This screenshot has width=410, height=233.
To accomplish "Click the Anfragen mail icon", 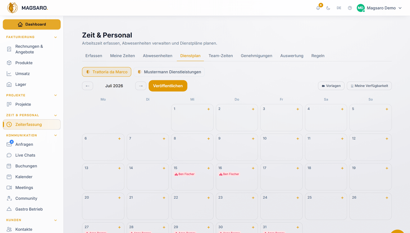I will click(x=9, y=144).
